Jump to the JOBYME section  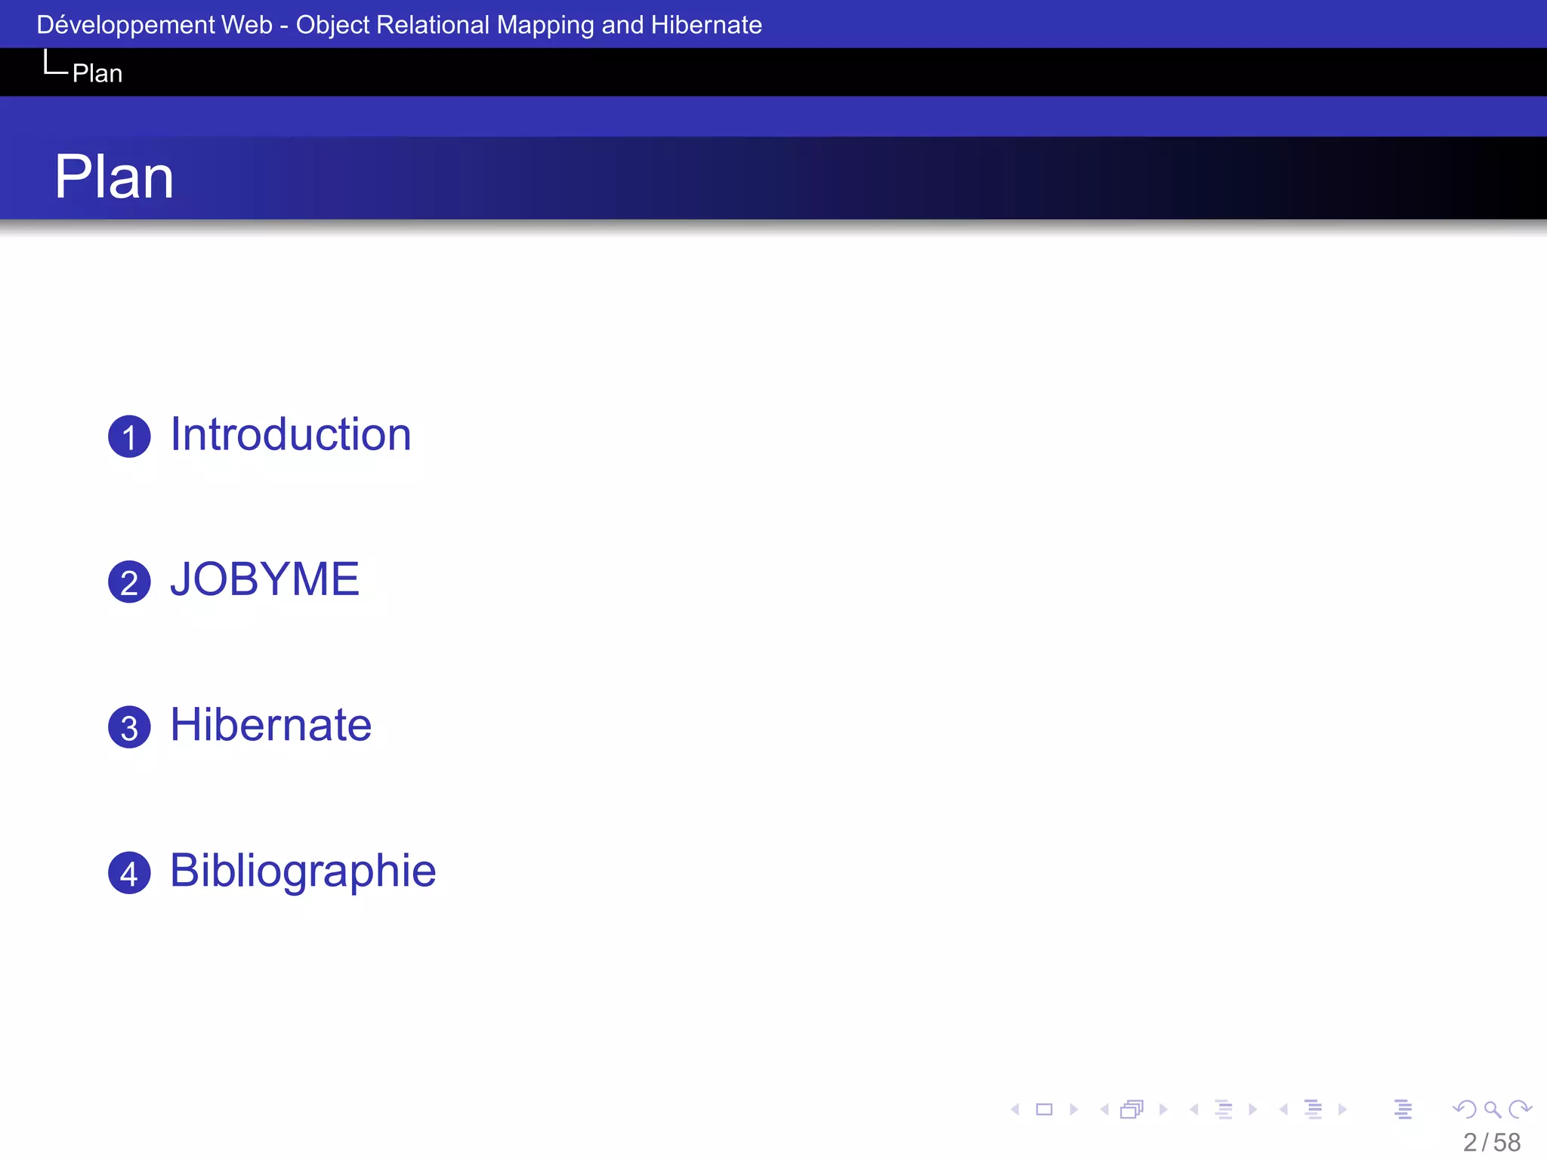[x=264, y=580]
